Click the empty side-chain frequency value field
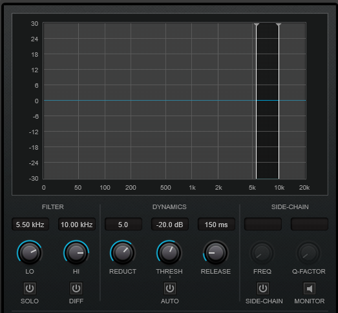 coord(263,225)
